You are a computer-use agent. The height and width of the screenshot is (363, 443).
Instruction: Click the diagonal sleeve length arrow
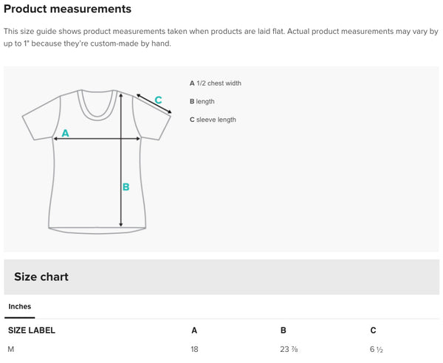click(154, 103)
